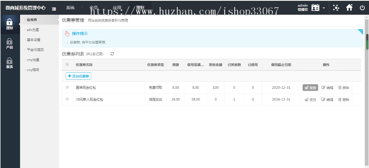Screen dimensions: 369x168
Task: Click 发放 for 直推现金红包
Action: click(x=310, y=88)
